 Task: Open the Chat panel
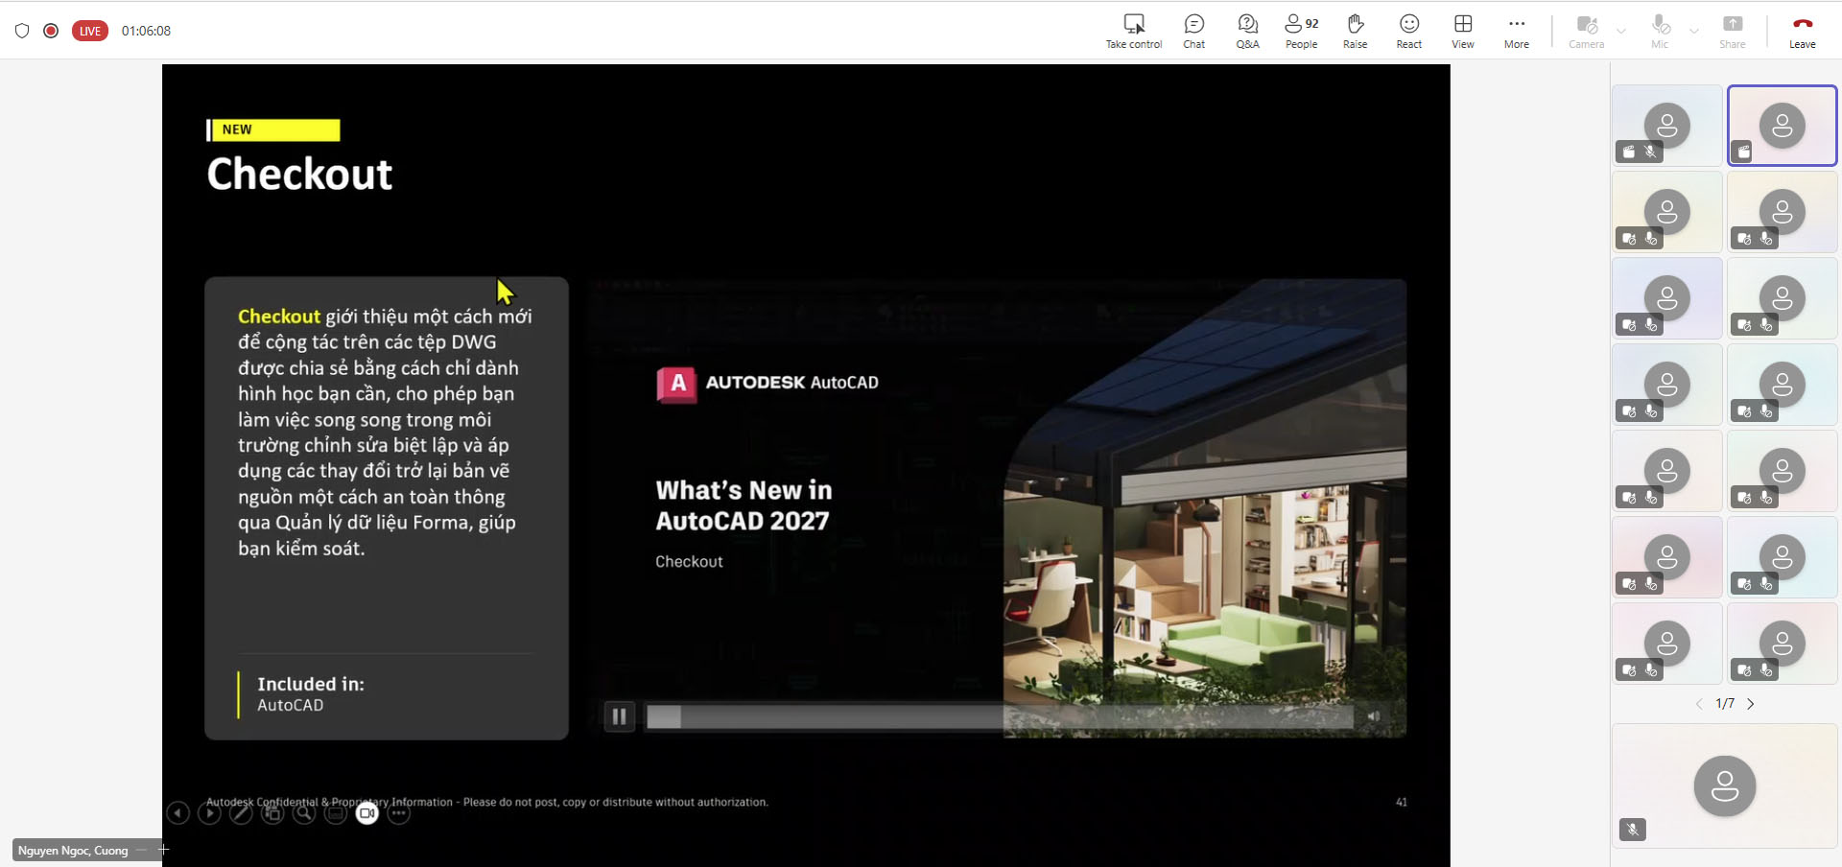(x=1193, y=31)
